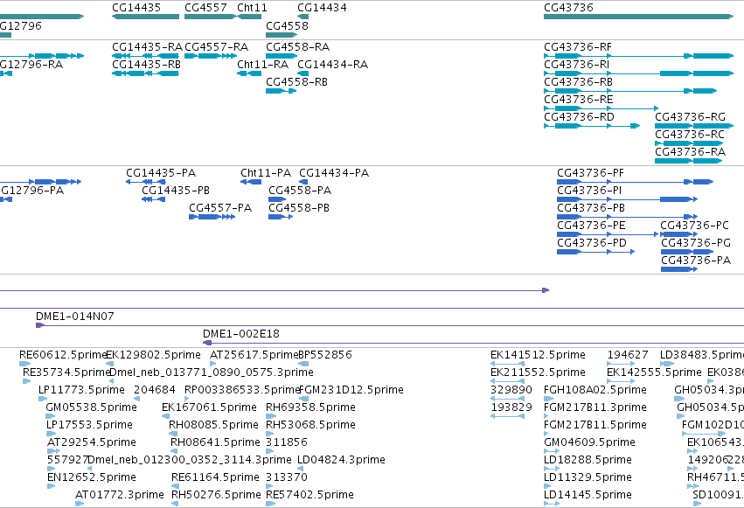Click the CG14434 gene label
This screenshot has height=508, width=744.
tap(323, 8)
